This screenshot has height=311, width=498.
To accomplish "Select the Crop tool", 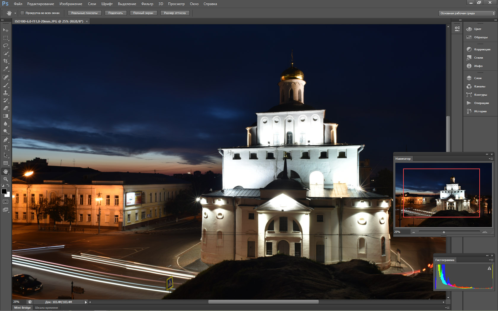I will click(6, 61).
